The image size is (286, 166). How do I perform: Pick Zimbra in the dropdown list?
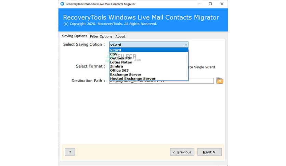149,66
